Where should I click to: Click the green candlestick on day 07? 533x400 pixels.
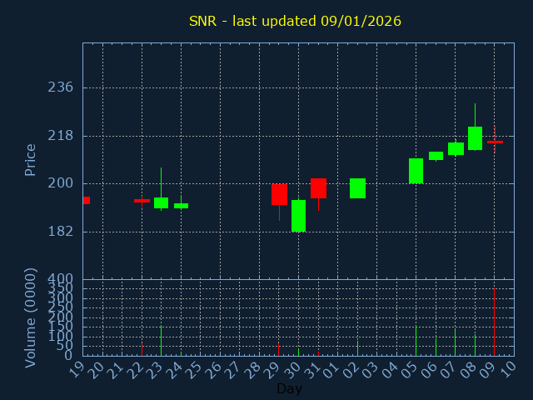456,148
